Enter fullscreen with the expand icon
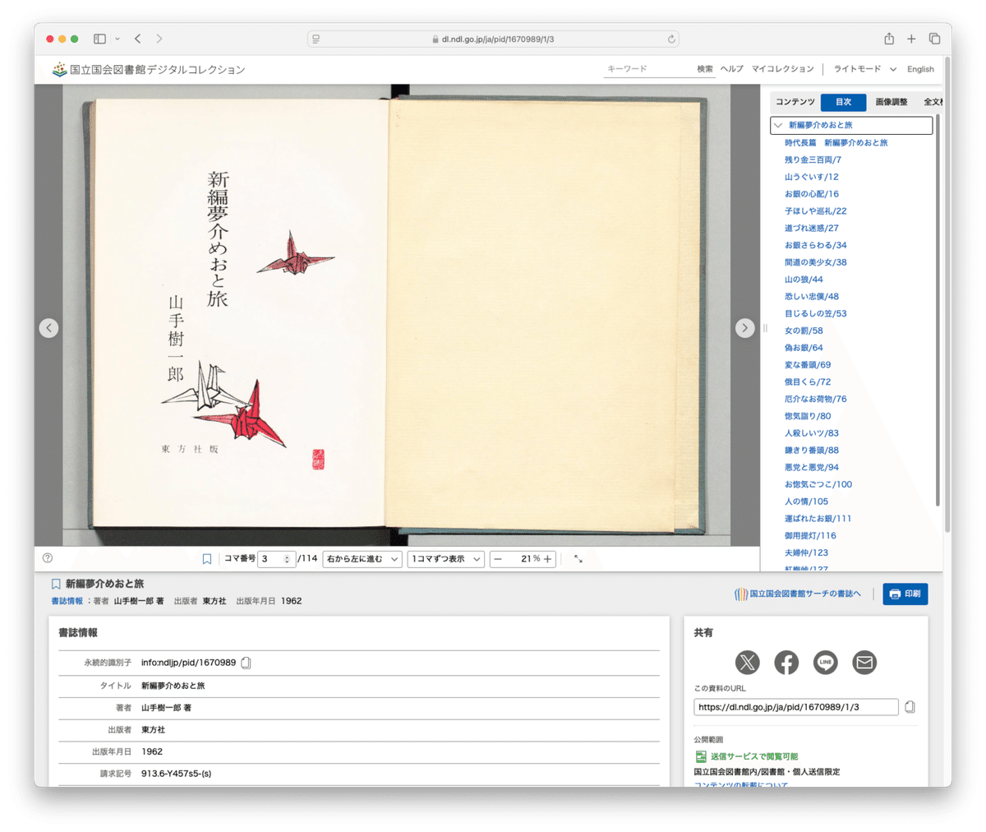This screenshot has width=986, height=832. tap(578, 559)
